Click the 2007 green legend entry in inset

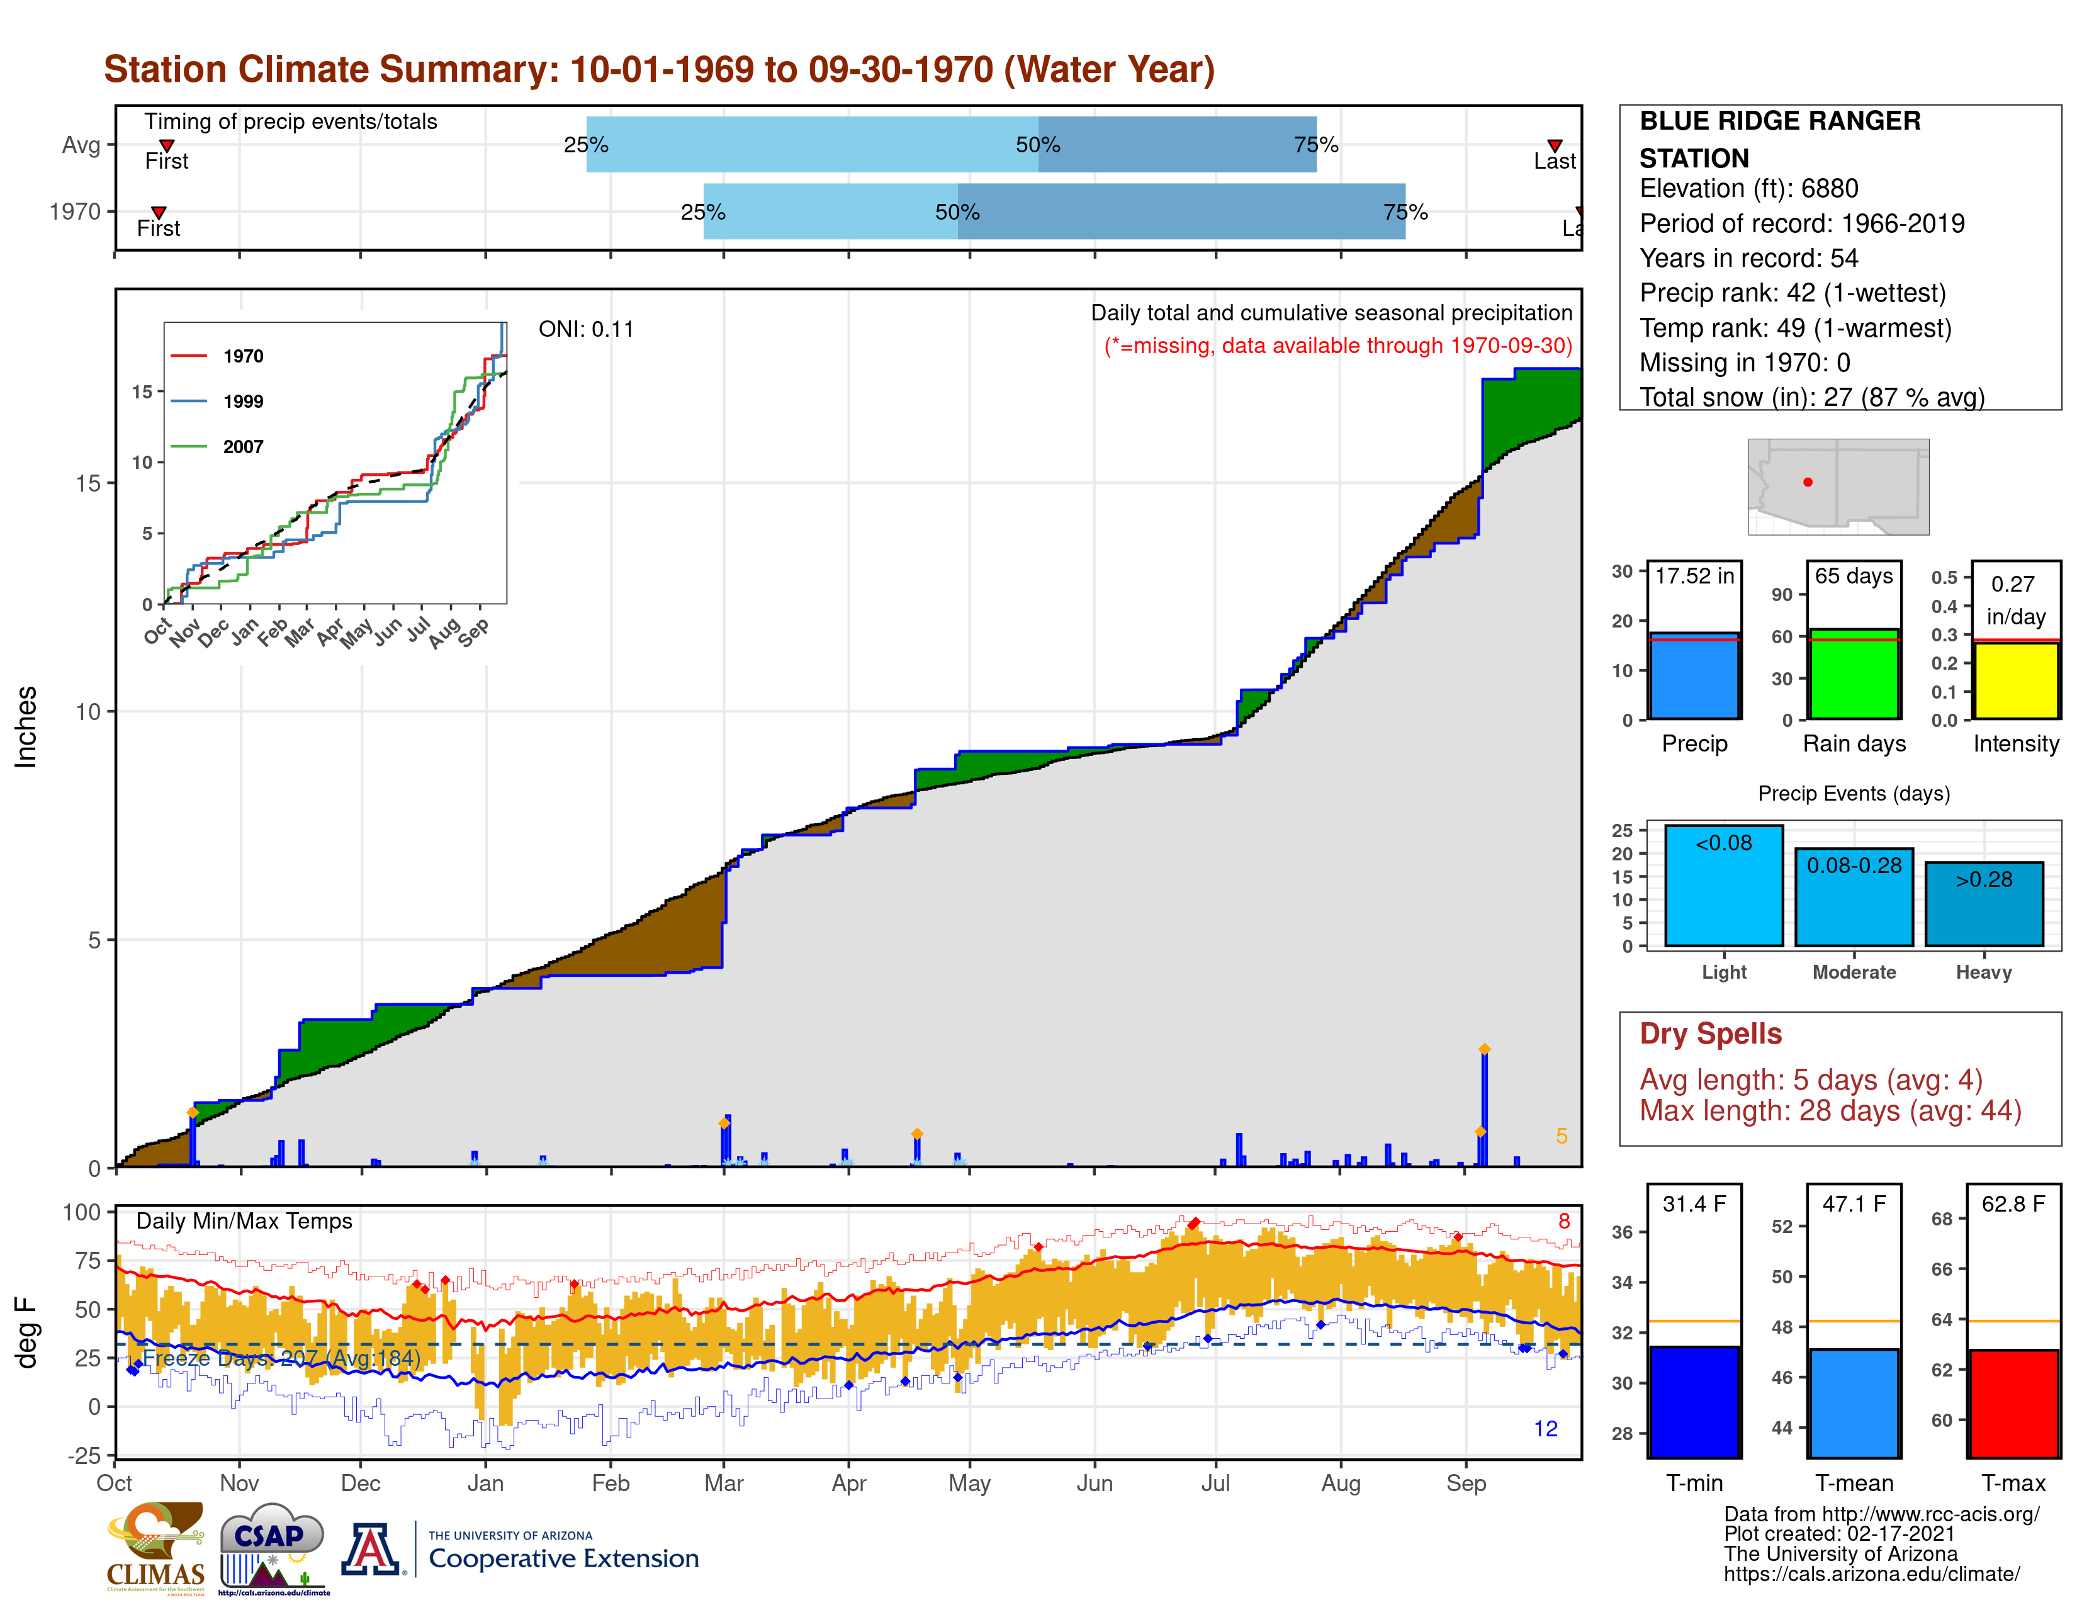(217, 447)
